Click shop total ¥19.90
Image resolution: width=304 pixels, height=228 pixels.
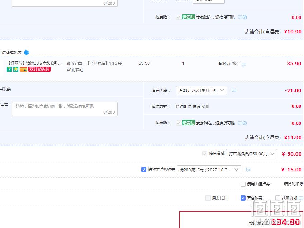(293, 32)
